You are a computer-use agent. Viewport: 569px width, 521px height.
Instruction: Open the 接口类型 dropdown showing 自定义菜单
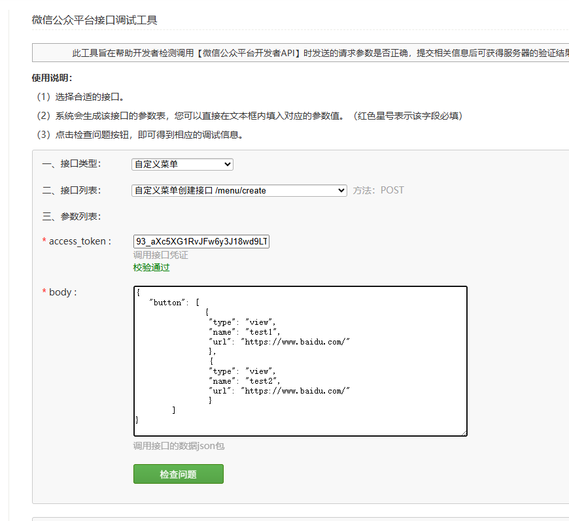[182, 164]
